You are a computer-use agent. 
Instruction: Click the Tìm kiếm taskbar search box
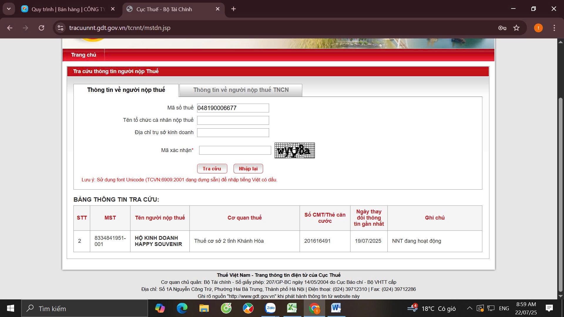[x=85, y=308]
